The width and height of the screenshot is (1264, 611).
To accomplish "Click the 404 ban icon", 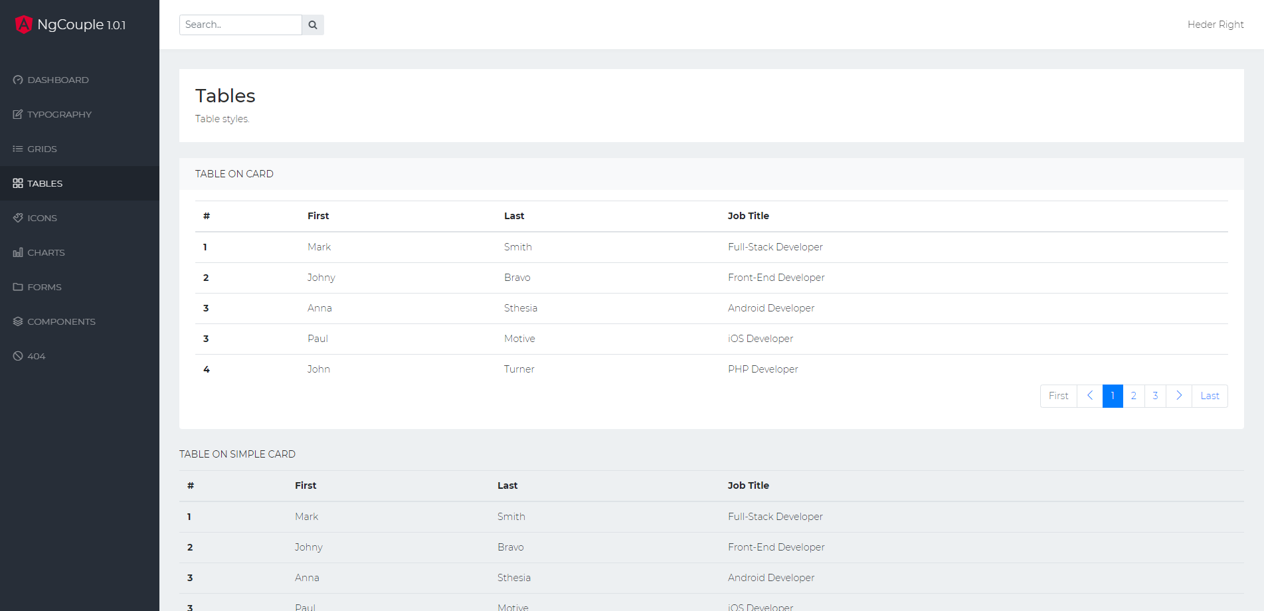I will (x=18, y=356).
